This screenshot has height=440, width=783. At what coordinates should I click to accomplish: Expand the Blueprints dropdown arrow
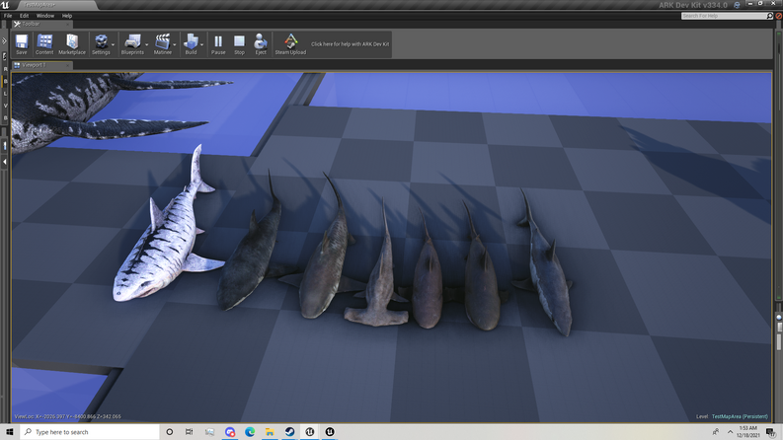click(146, 44)
